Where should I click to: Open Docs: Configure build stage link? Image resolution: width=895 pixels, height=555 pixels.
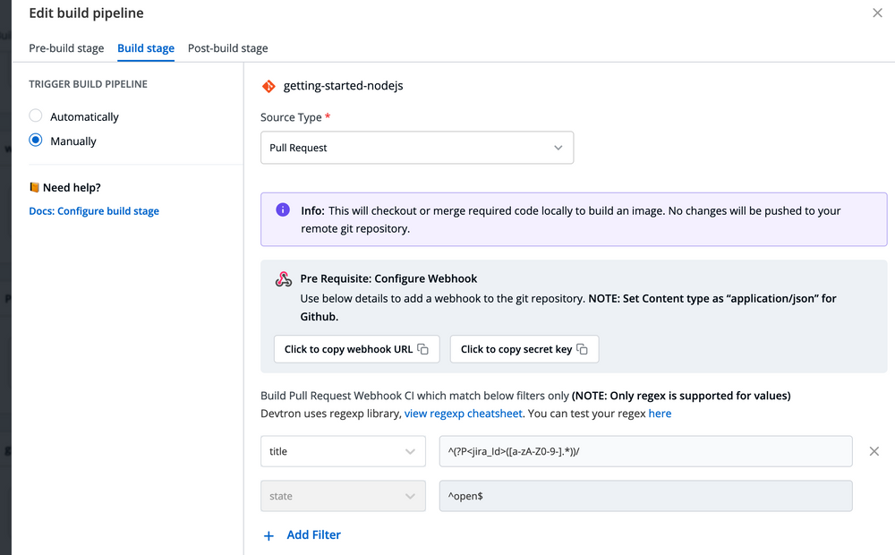pyautogui.click(x=94, y=210)
